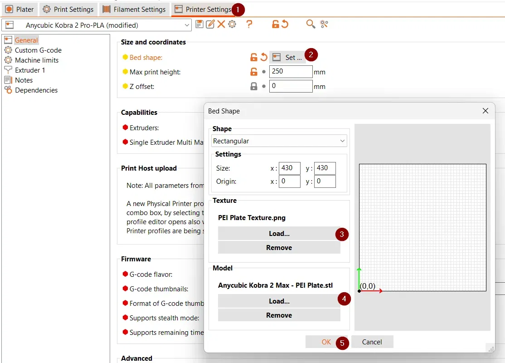
Task: Click the Origin y field
Action: click(325, 181)
